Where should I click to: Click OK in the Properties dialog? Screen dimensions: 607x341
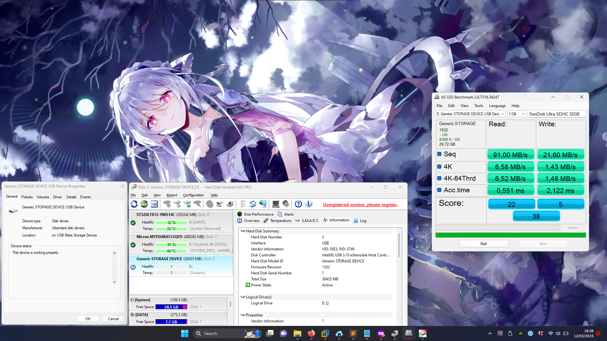click(x=88, y=319)
